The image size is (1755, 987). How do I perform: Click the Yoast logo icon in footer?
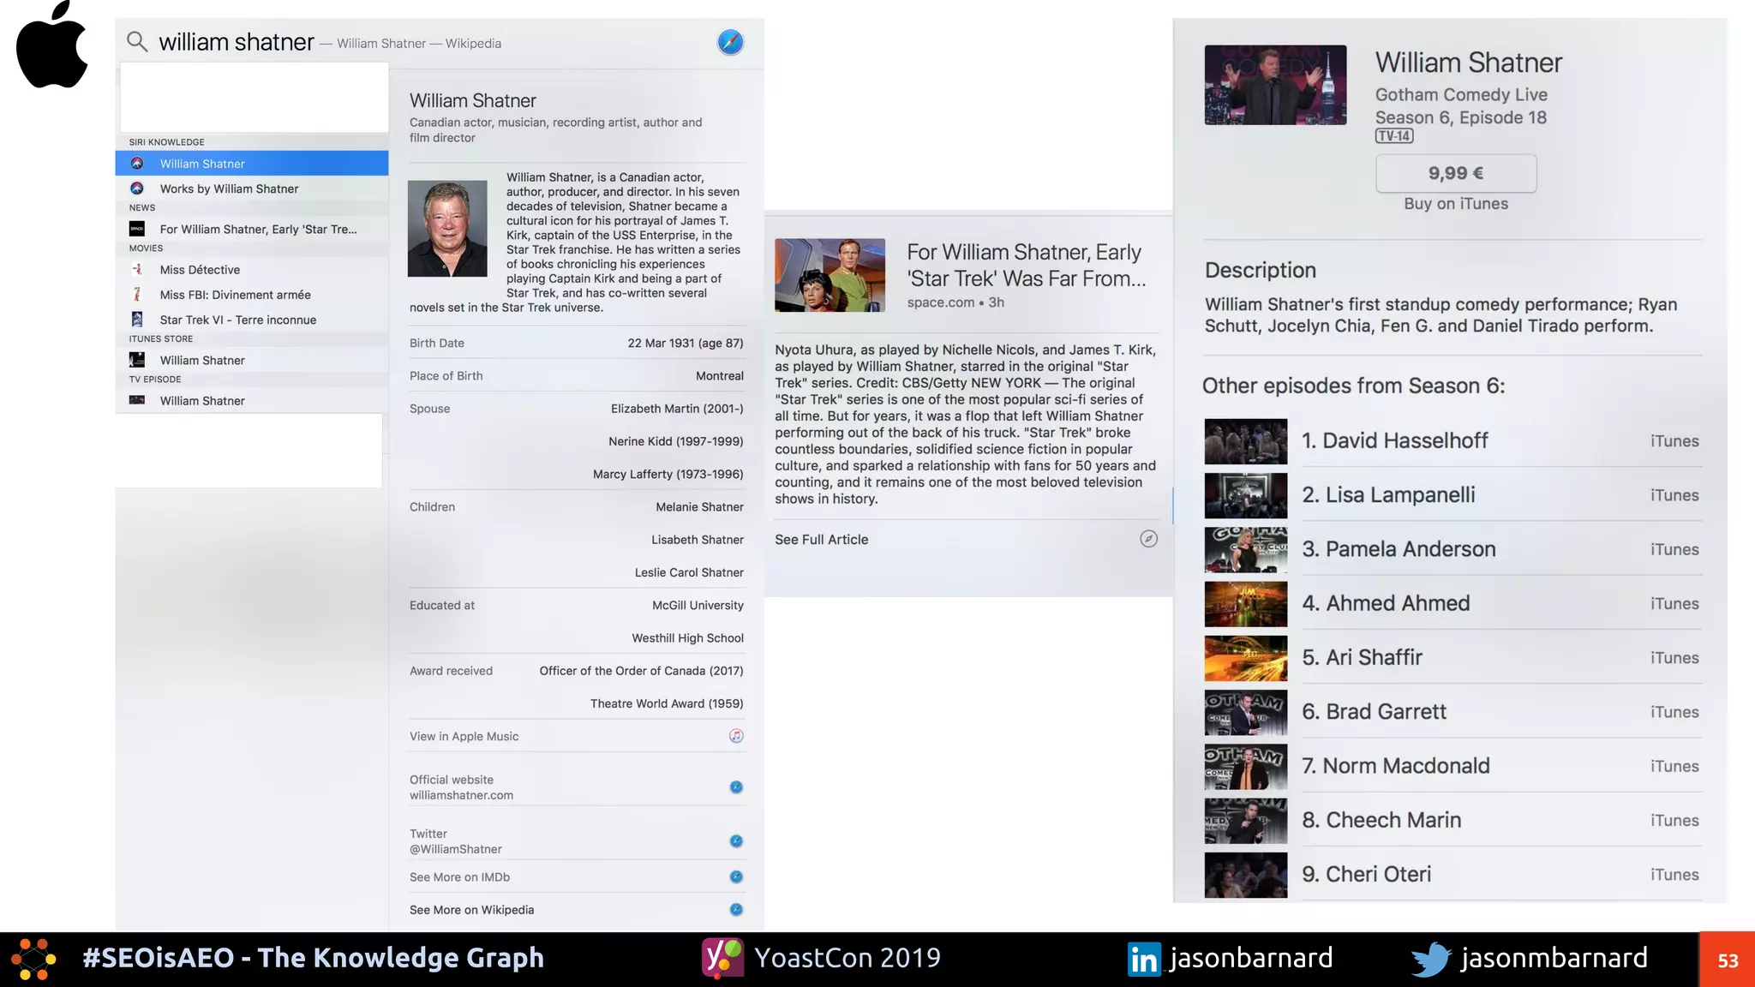[722, 958]
